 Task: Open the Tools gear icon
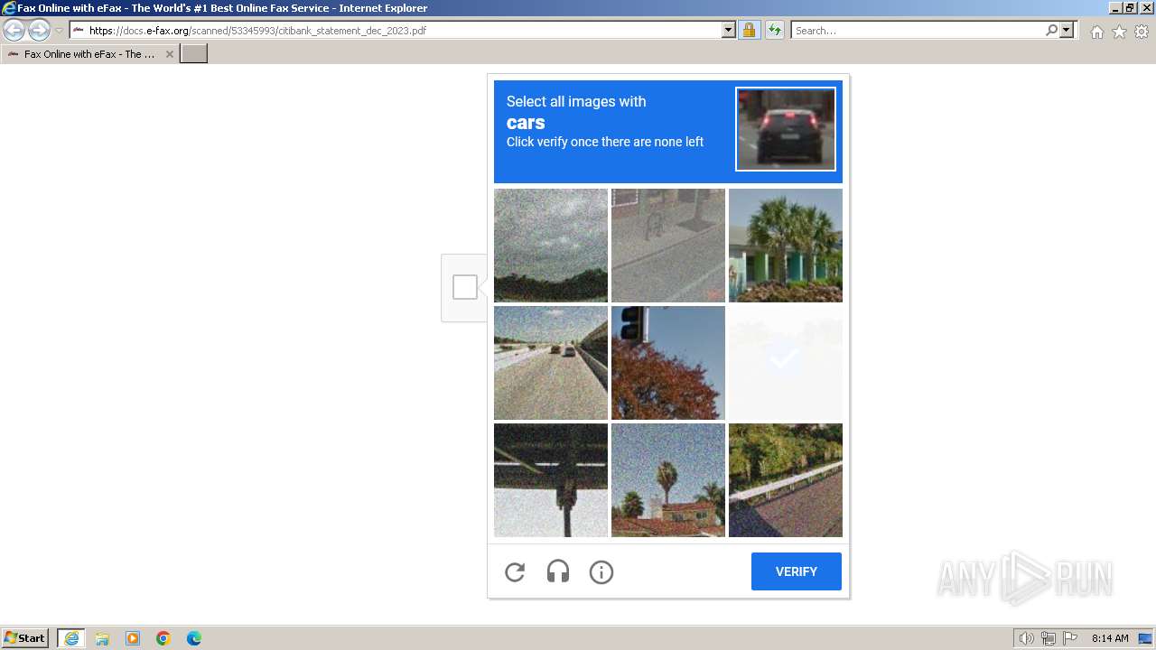[x=1142, y=32]
